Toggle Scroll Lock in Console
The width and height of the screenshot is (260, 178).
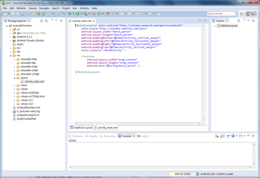click(x=222, y=136)
